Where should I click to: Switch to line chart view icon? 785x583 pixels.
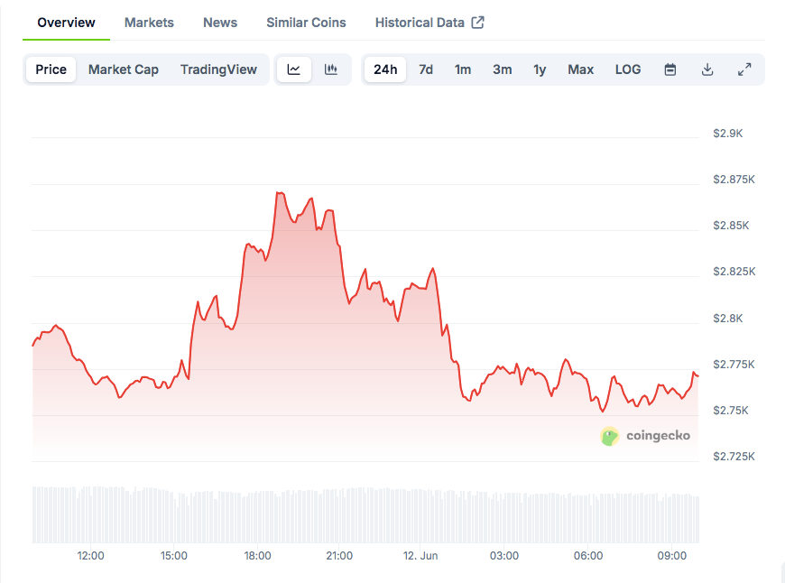(294, 69)
